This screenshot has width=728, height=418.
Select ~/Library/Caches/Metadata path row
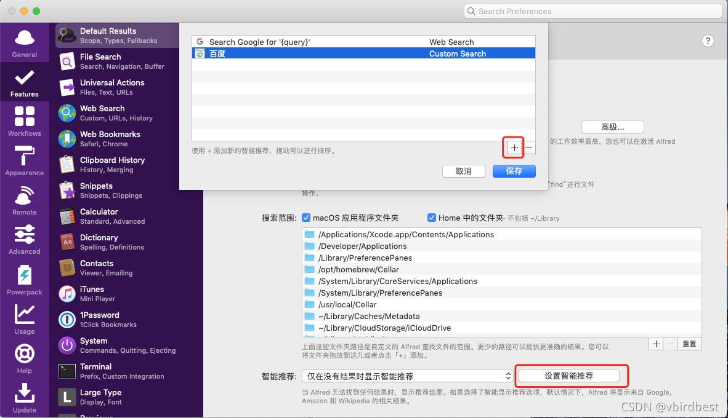tap(502, 316)
